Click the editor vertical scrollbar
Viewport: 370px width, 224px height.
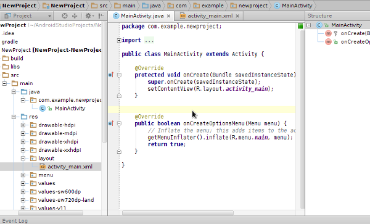pos(303,120)
